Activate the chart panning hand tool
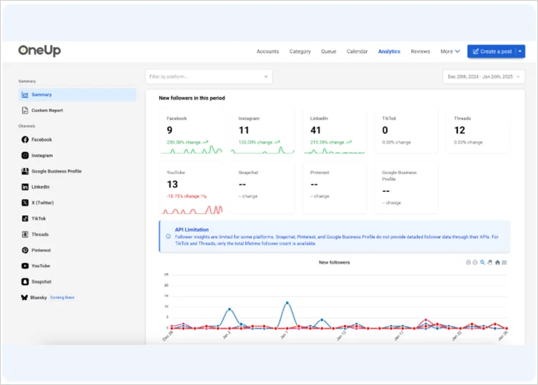This screenshot has height=385, width=538. [489, 262]
